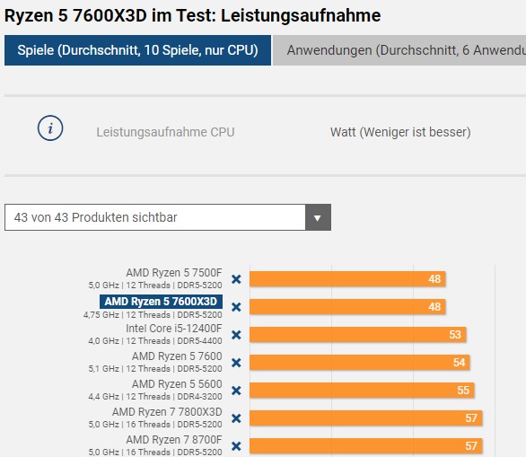
Task: Select the orange 53 watt bar of i5-12400F
Action: [357, 335]
